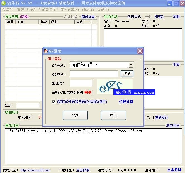The image size is (185, 173).
Task: Click the (重新统计) link
Action: tap(161, 117)
